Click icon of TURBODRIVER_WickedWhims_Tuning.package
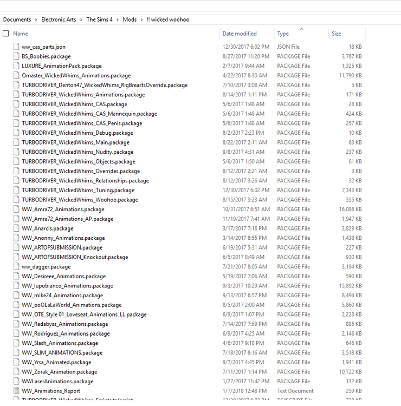This screenshot has width=401, height=406. (x=16, y=190)
